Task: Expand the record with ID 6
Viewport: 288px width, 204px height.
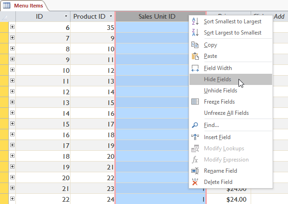Action: tap(12, 27)
